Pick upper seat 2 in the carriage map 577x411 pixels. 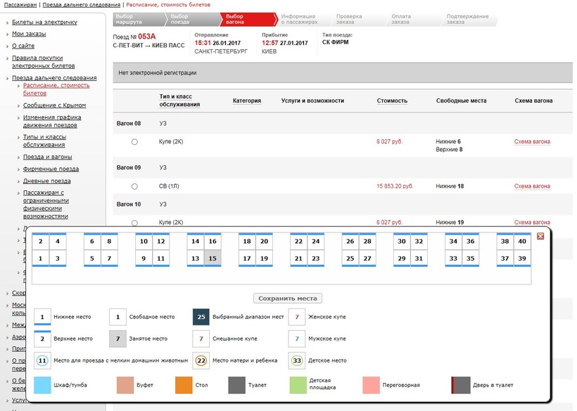(x=41, y=241)
